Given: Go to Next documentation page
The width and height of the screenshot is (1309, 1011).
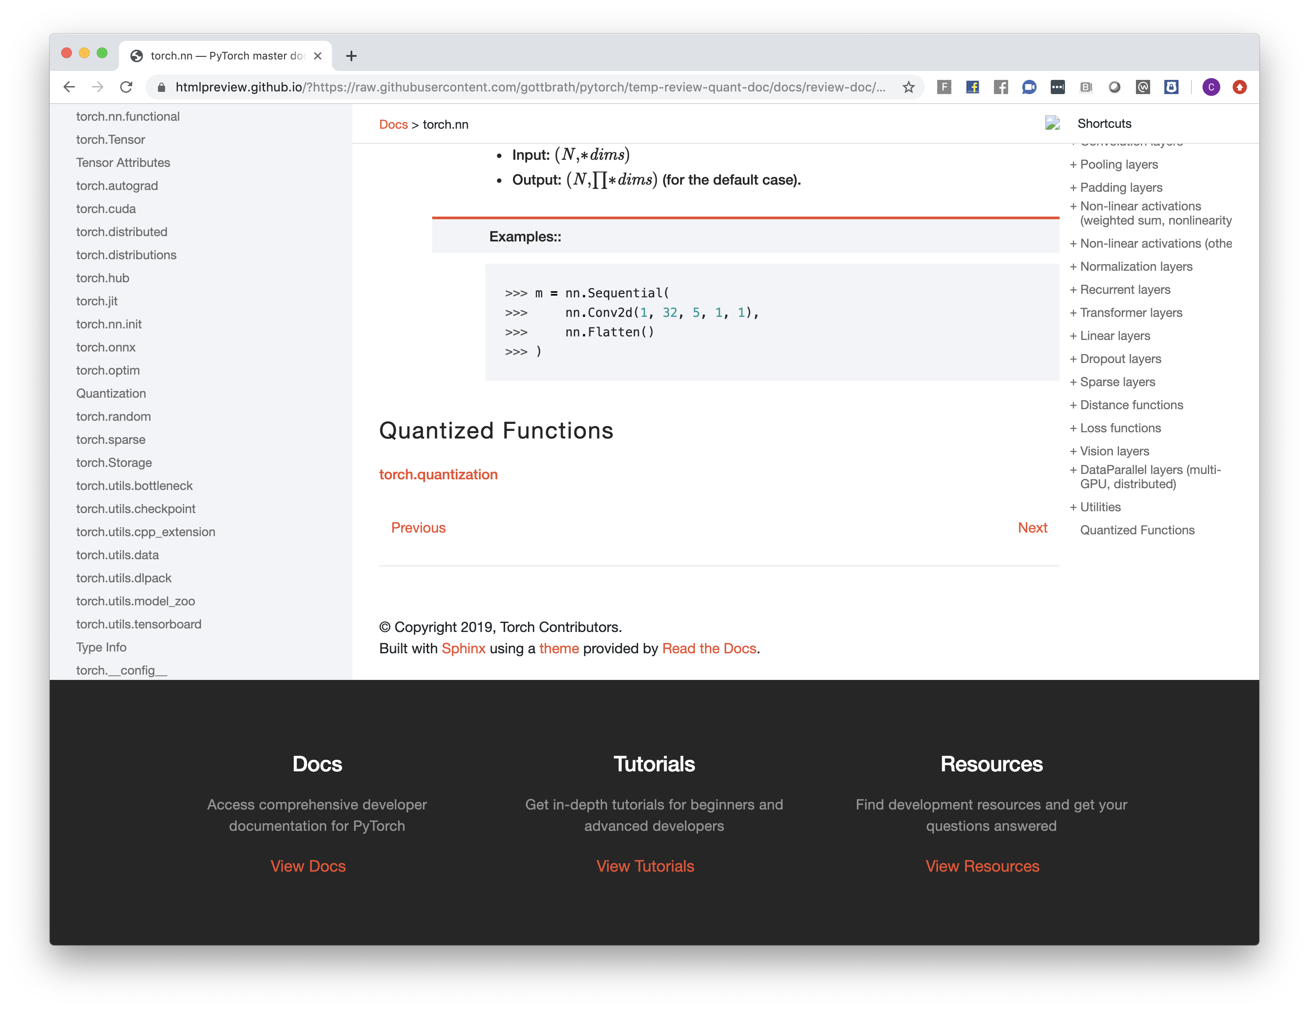Looking at the screenshot, I should click(1032, 528).
